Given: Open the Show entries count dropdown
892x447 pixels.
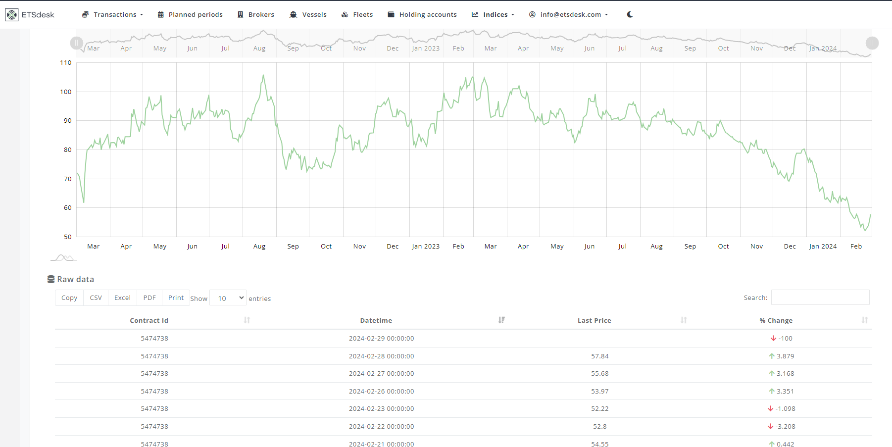Looking at the screenshot, I should [x=228, y=298].
